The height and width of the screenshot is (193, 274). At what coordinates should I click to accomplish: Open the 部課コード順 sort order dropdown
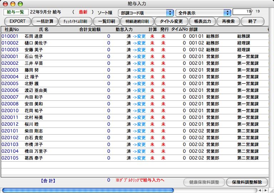pyautogui.click(x=146, y=13)
